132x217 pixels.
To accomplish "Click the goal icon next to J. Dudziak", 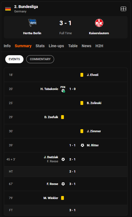I will pos(63,159).
